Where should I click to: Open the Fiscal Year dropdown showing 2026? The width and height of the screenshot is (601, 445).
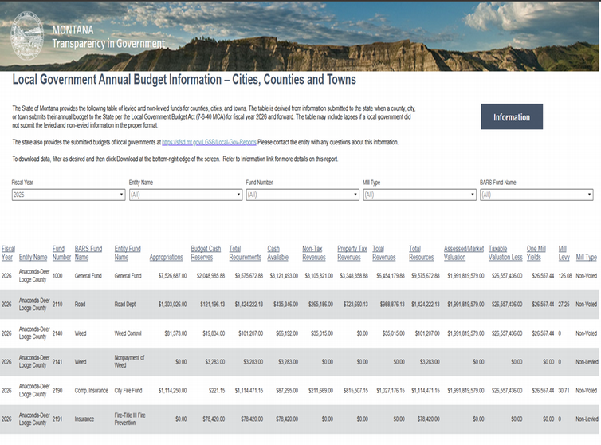tap(69, 195)
